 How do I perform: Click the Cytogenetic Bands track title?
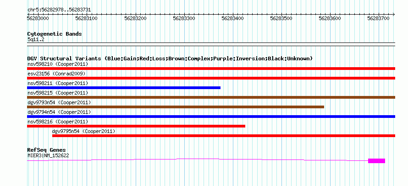[55, 34]
